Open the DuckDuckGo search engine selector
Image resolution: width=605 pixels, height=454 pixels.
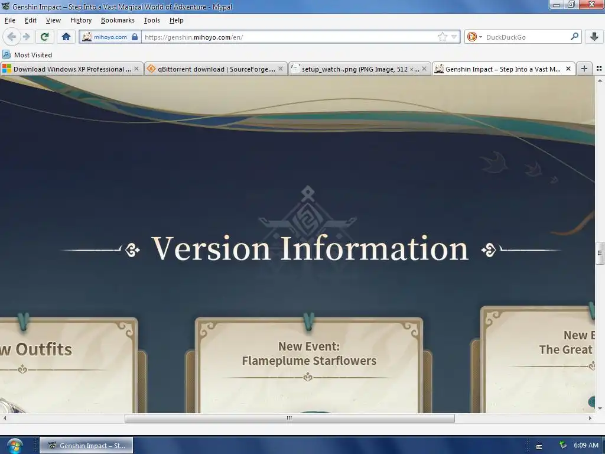(474, 37)
